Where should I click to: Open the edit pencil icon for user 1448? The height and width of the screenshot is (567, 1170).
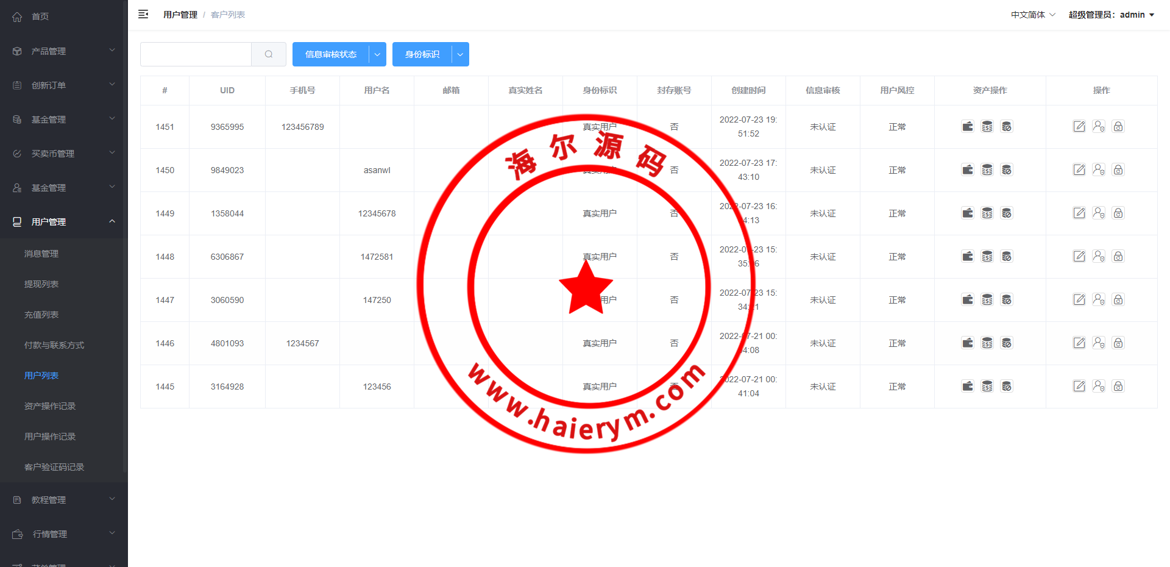tap(1079, 257)
